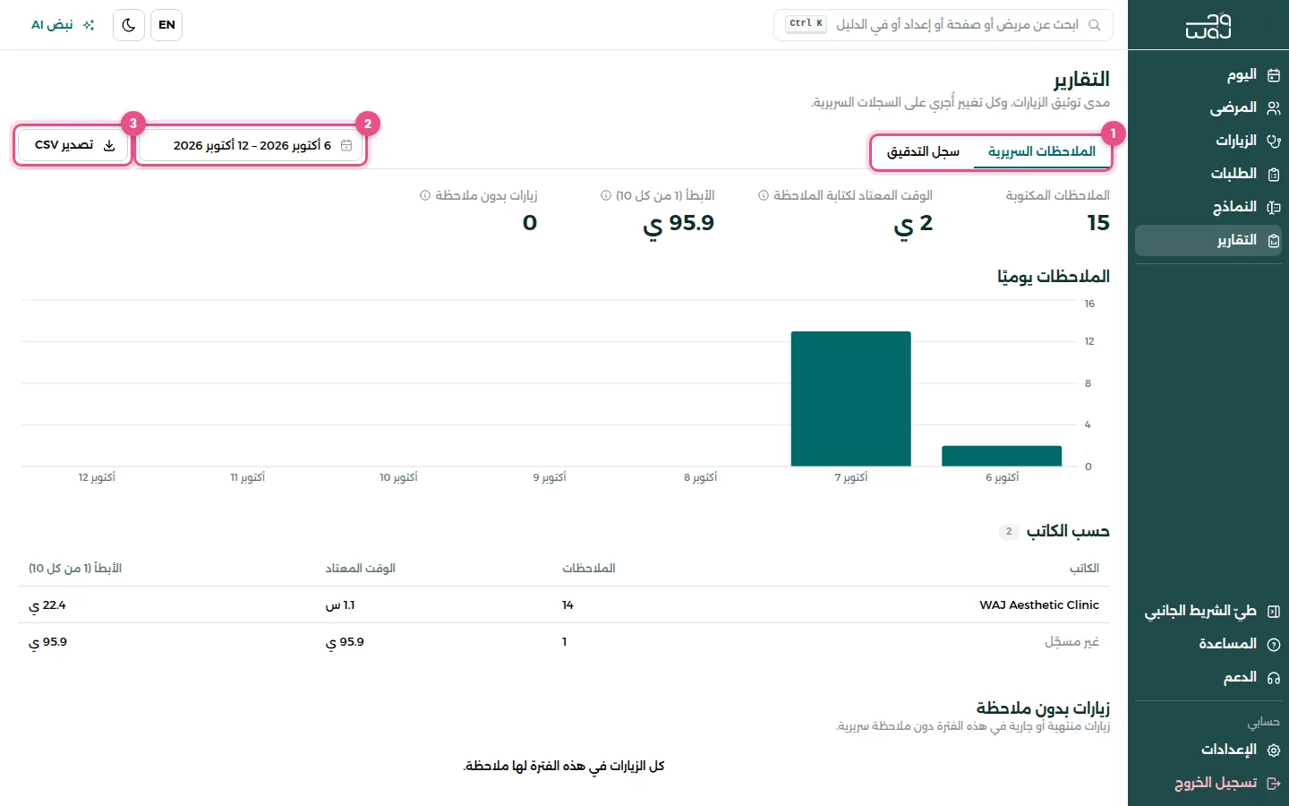Viewport: 1289px width, 806px height.
Task: Click the sparkle icon next to نبض AI
Action: click(89, 25)
